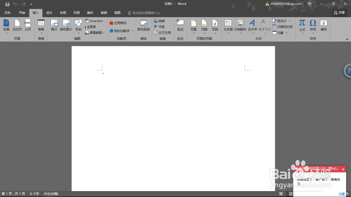
Task: Insert WordArt (艺术字)
Action: click(252, 26)
